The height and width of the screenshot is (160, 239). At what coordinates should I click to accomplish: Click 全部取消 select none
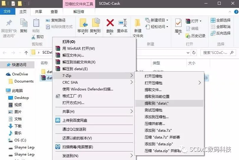(221, 27)
